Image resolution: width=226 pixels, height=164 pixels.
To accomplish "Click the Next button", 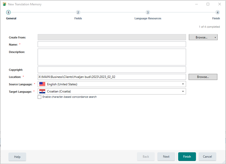I will (x=166, y=157).
